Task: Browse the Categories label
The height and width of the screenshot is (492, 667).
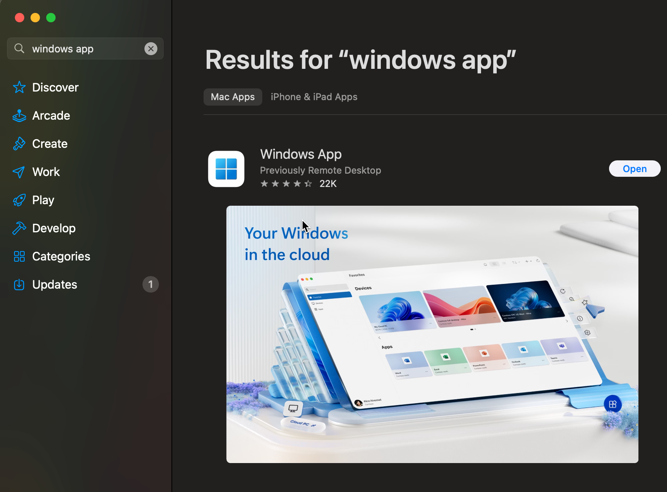Action: click(61, 256)
